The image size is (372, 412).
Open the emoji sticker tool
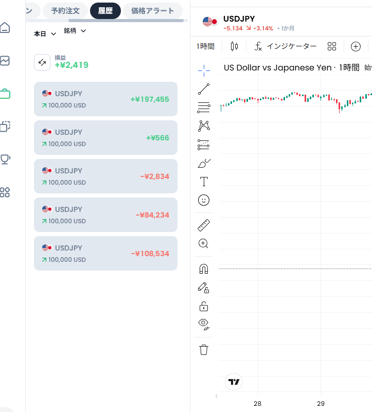pos(204,200)
